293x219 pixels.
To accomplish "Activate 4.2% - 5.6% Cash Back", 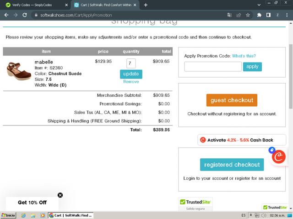I will tap(241, 140).
